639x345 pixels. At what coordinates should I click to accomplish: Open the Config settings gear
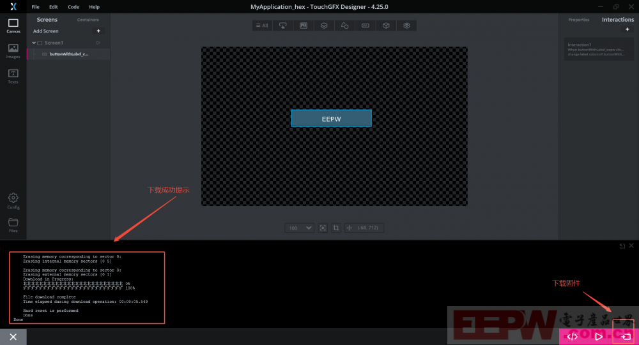[13, 201]
